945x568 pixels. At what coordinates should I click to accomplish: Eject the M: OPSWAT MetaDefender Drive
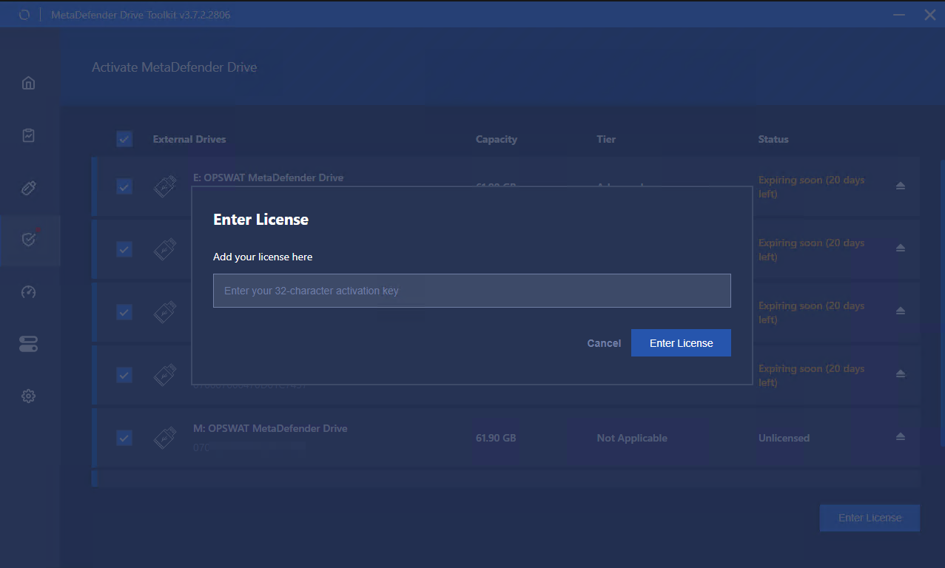coord(901,437)
